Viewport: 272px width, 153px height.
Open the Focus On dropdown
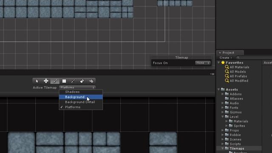pos(203,63)
